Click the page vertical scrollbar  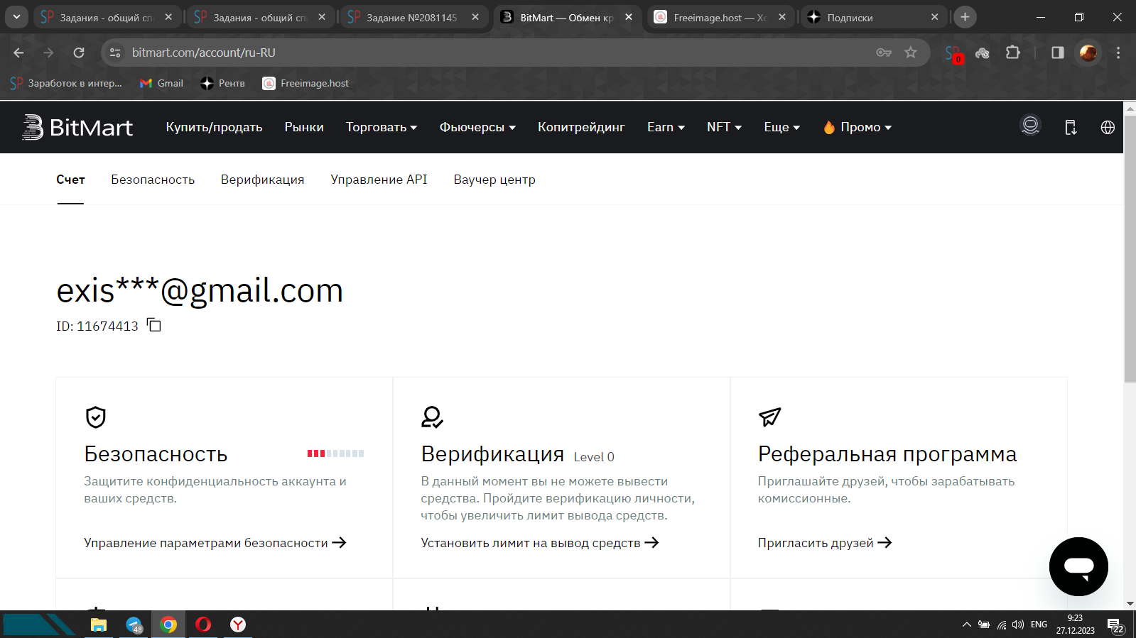pos(1130,248)
